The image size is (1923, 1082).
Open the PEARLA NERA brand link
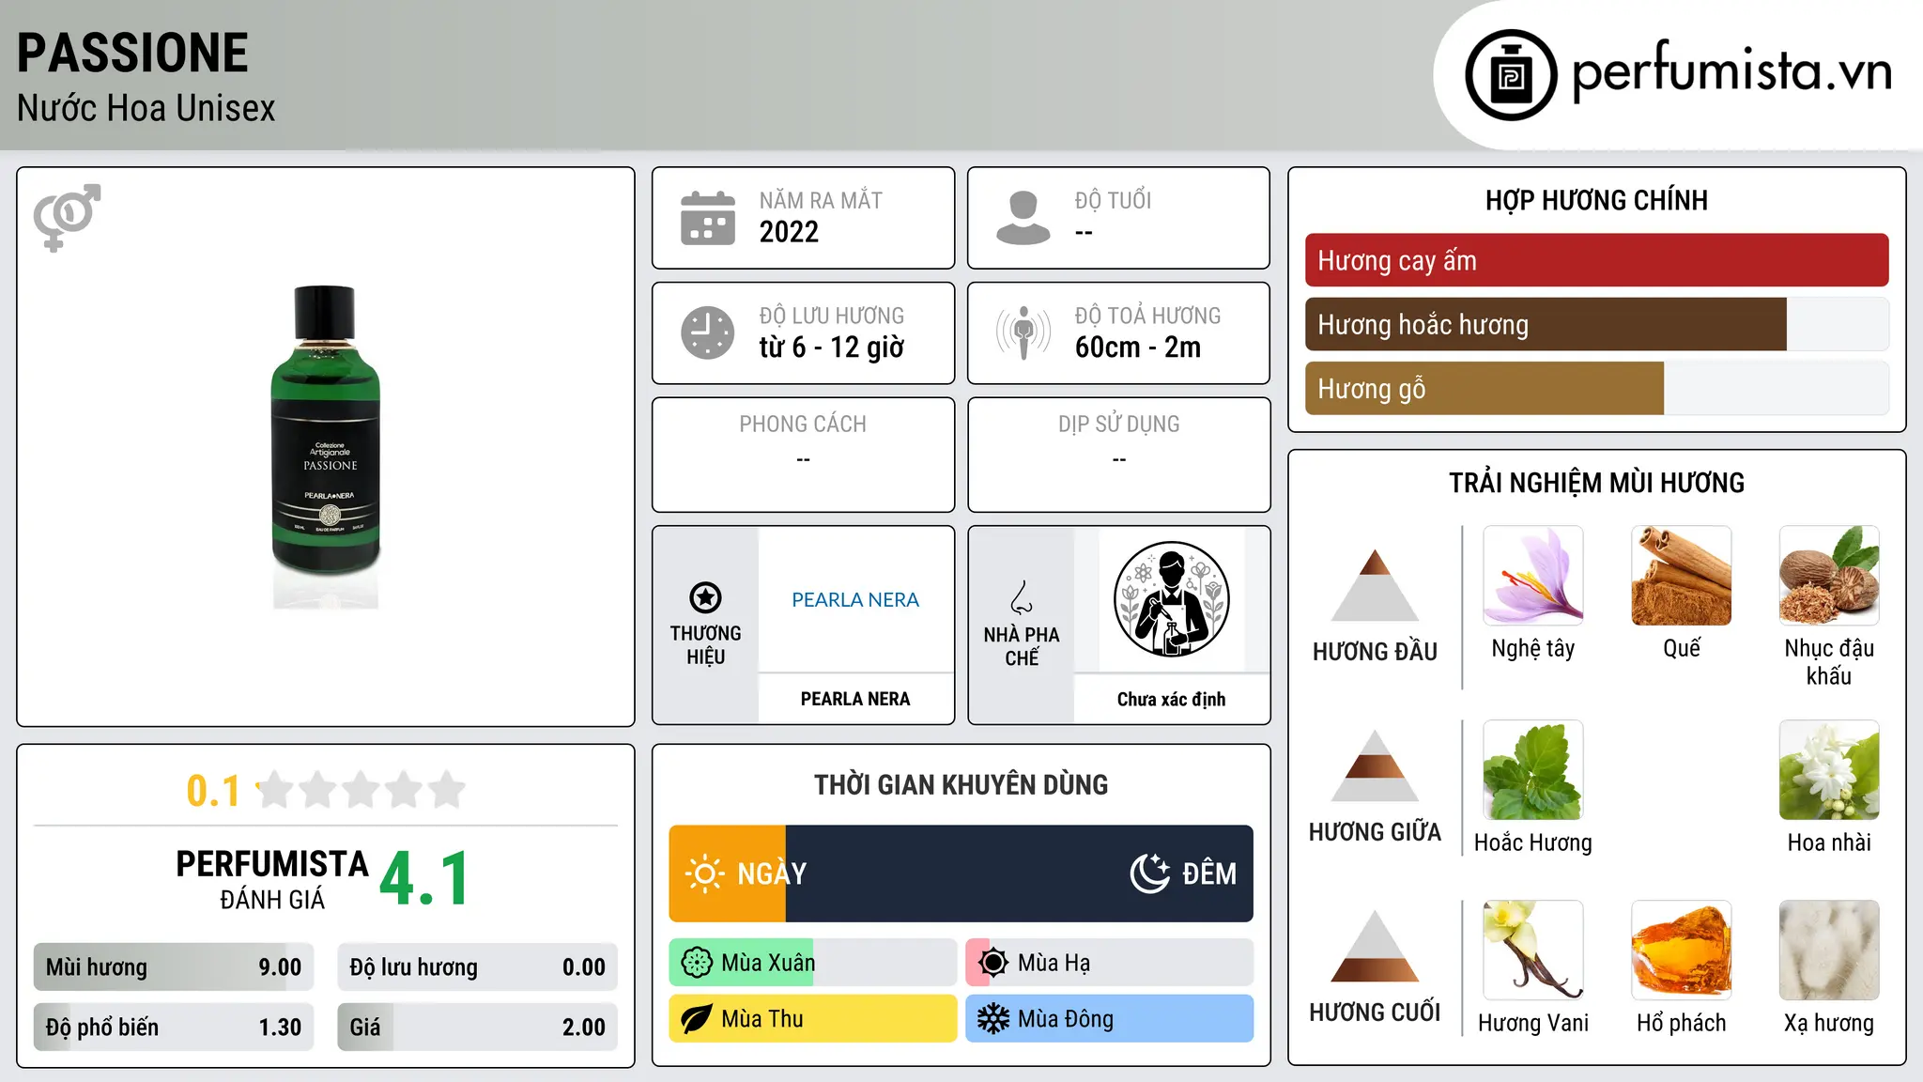pos(855,599)
